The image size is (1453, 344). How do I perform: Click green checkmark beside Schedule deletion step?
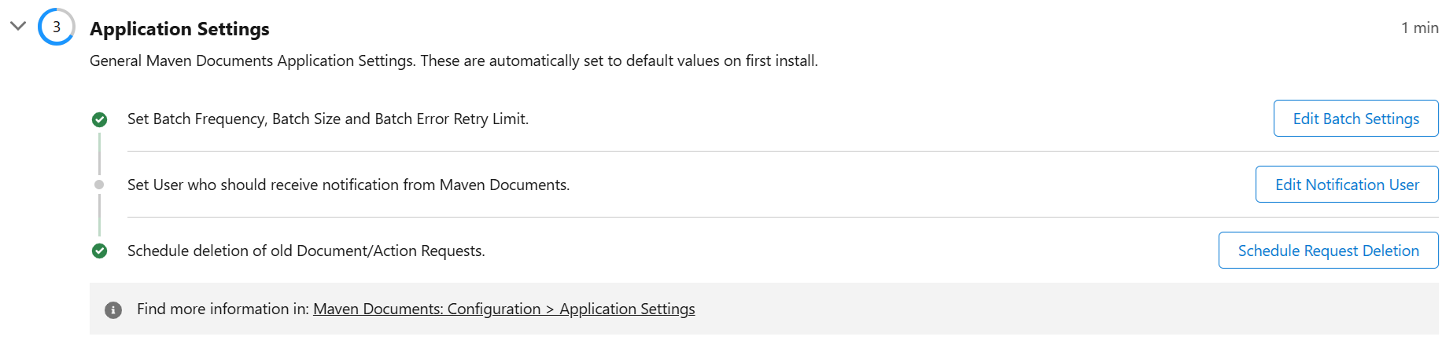[x=100, y=251]
